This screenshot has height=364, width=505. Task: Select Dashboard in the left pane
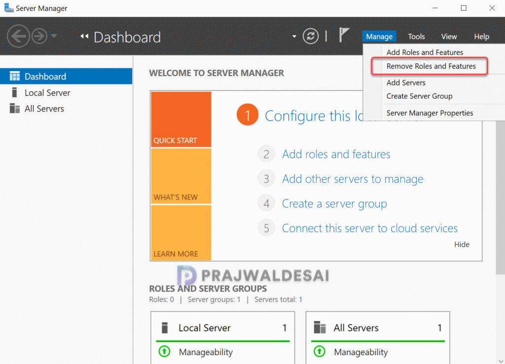coord(66,77)
